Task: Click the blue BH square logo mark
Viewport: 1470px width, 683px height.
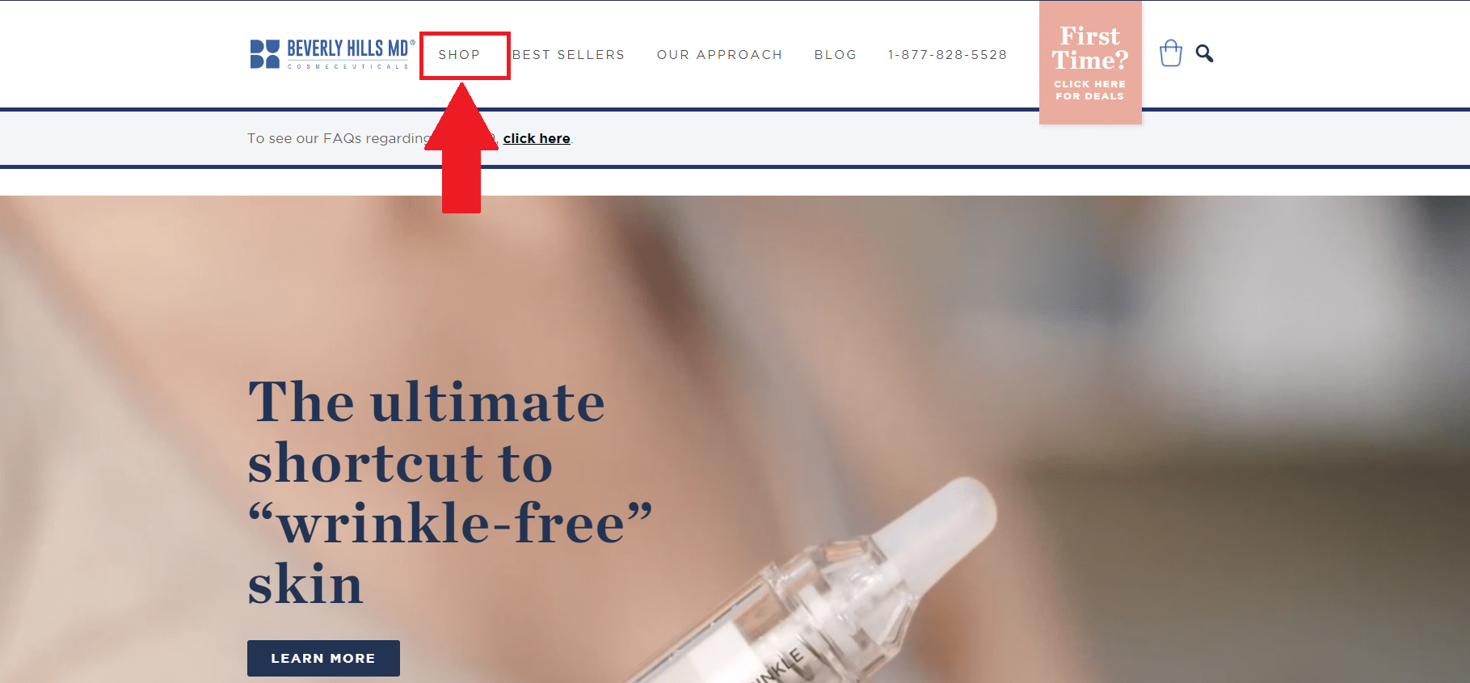Action: coord(264,54)
